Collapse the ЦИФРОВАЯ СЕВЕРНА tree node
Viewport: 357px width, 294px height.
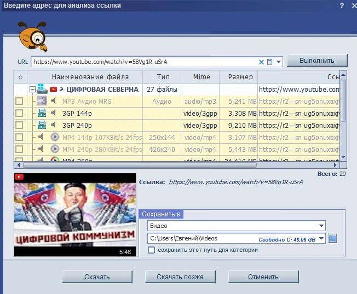32,90
